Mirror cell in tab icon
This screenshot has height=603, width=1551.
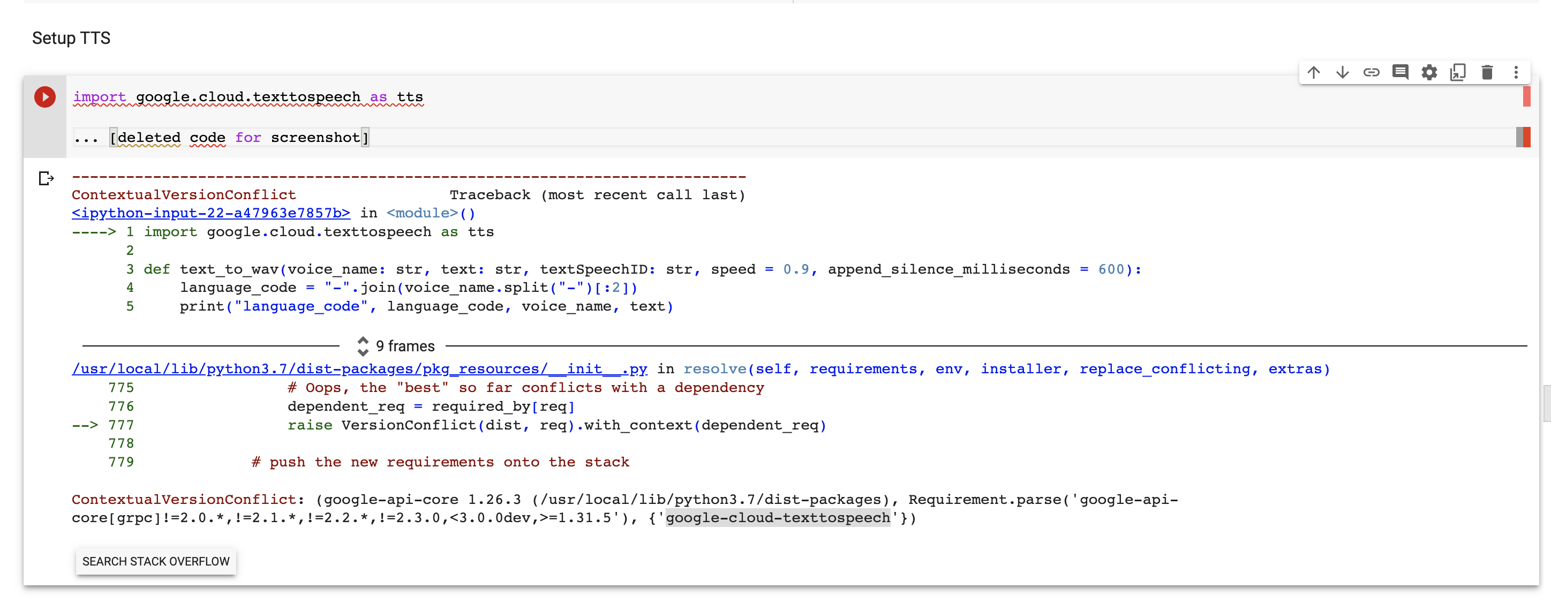pyautogui.click(x=1458, y=73)
